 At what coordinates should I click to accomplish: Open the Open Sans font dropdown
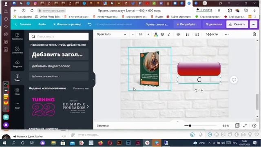pos(111,34)
